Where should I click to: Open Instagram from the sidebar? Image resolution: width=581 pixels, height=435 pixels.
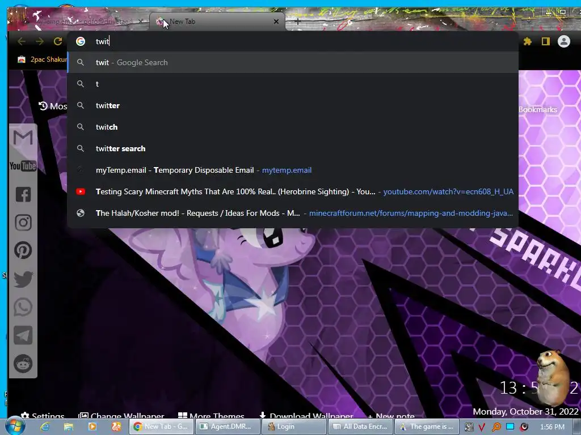point(23,222)
